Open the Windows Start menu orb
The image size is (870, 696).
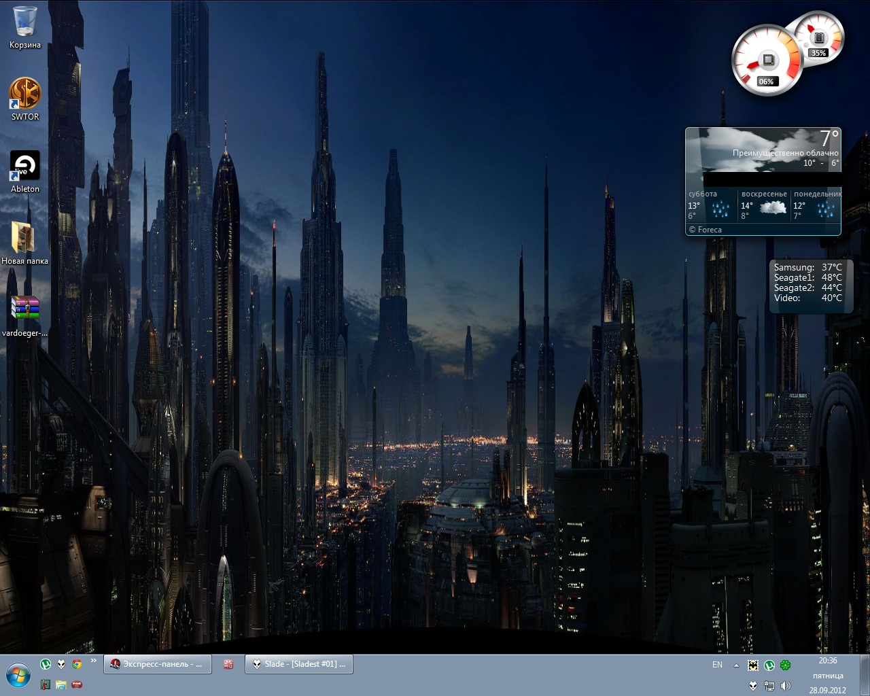coord(18,675)
